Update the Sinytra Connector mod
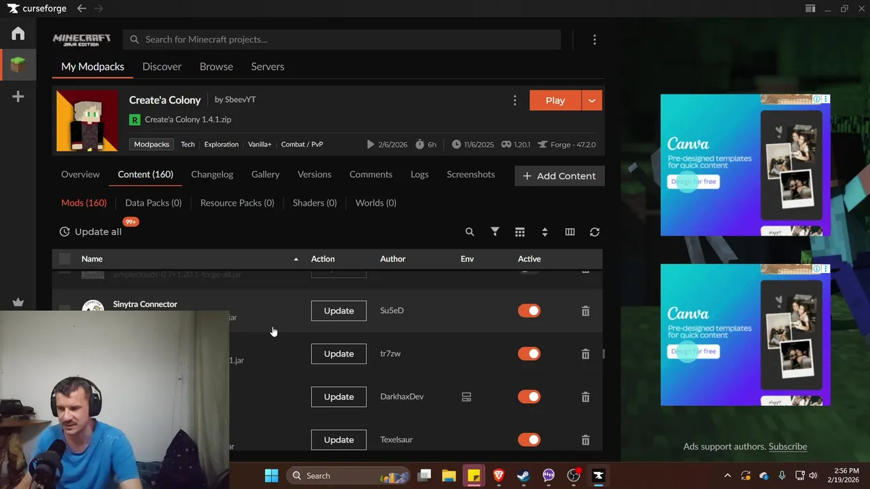This screenshot has width=870, height=489. tap(338, 311)
